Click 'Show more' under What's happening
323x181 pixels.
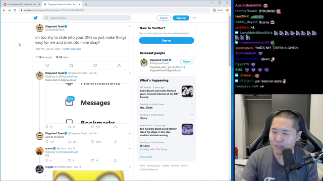[146, 157]
